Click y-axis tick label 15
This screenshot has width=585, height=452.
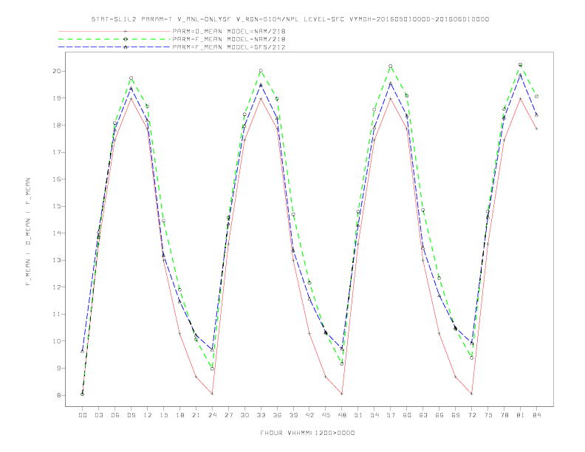(x=57, y=206)
